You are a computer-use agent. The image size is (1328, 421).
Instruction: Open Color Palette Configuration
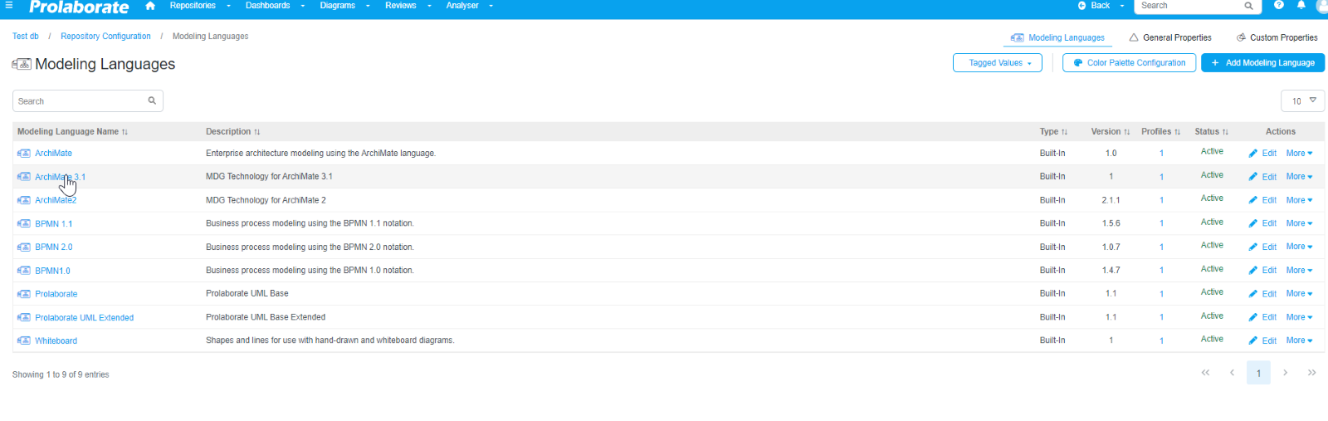click(x=1129, y=63)
